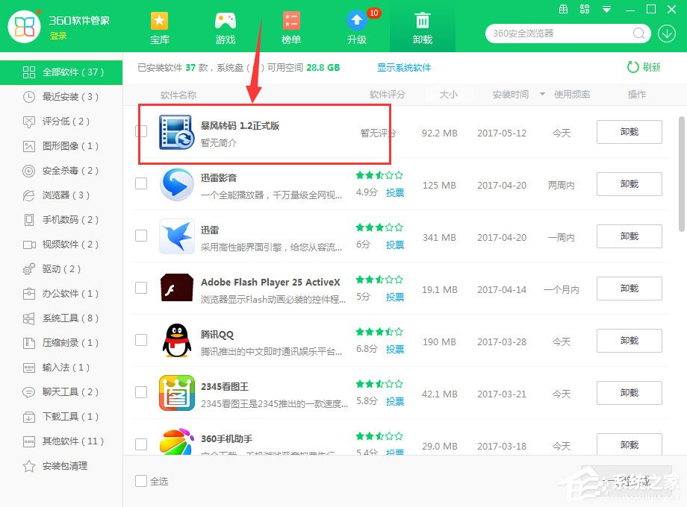This screenshot has height=507, width=687.
Task: Check the checkbox next to 迅雷影音
Action: pos(140,184)
